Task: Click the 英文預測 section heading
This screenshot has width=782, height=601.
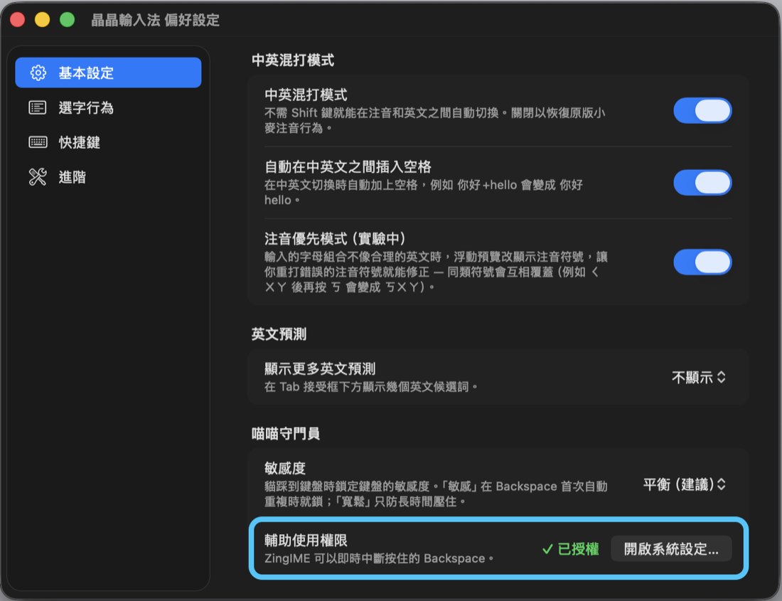Action: click(x=279, y=334)
